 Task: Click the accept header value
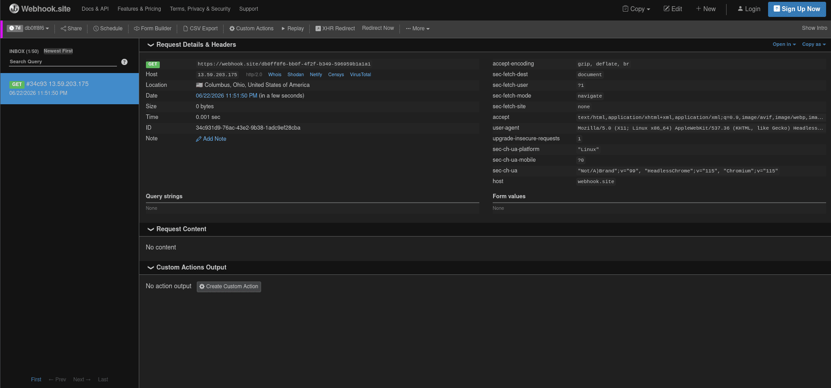[x=700, y=118]
